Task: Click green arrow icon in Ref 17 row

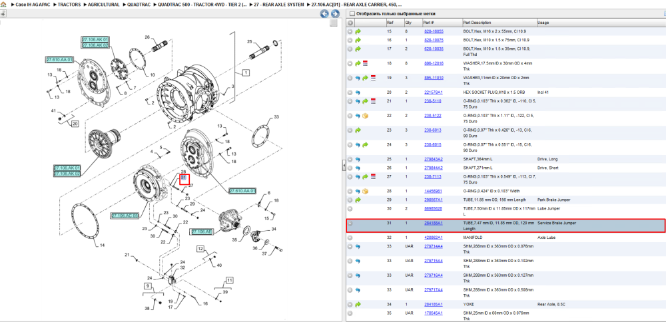Action: point(358,49)
